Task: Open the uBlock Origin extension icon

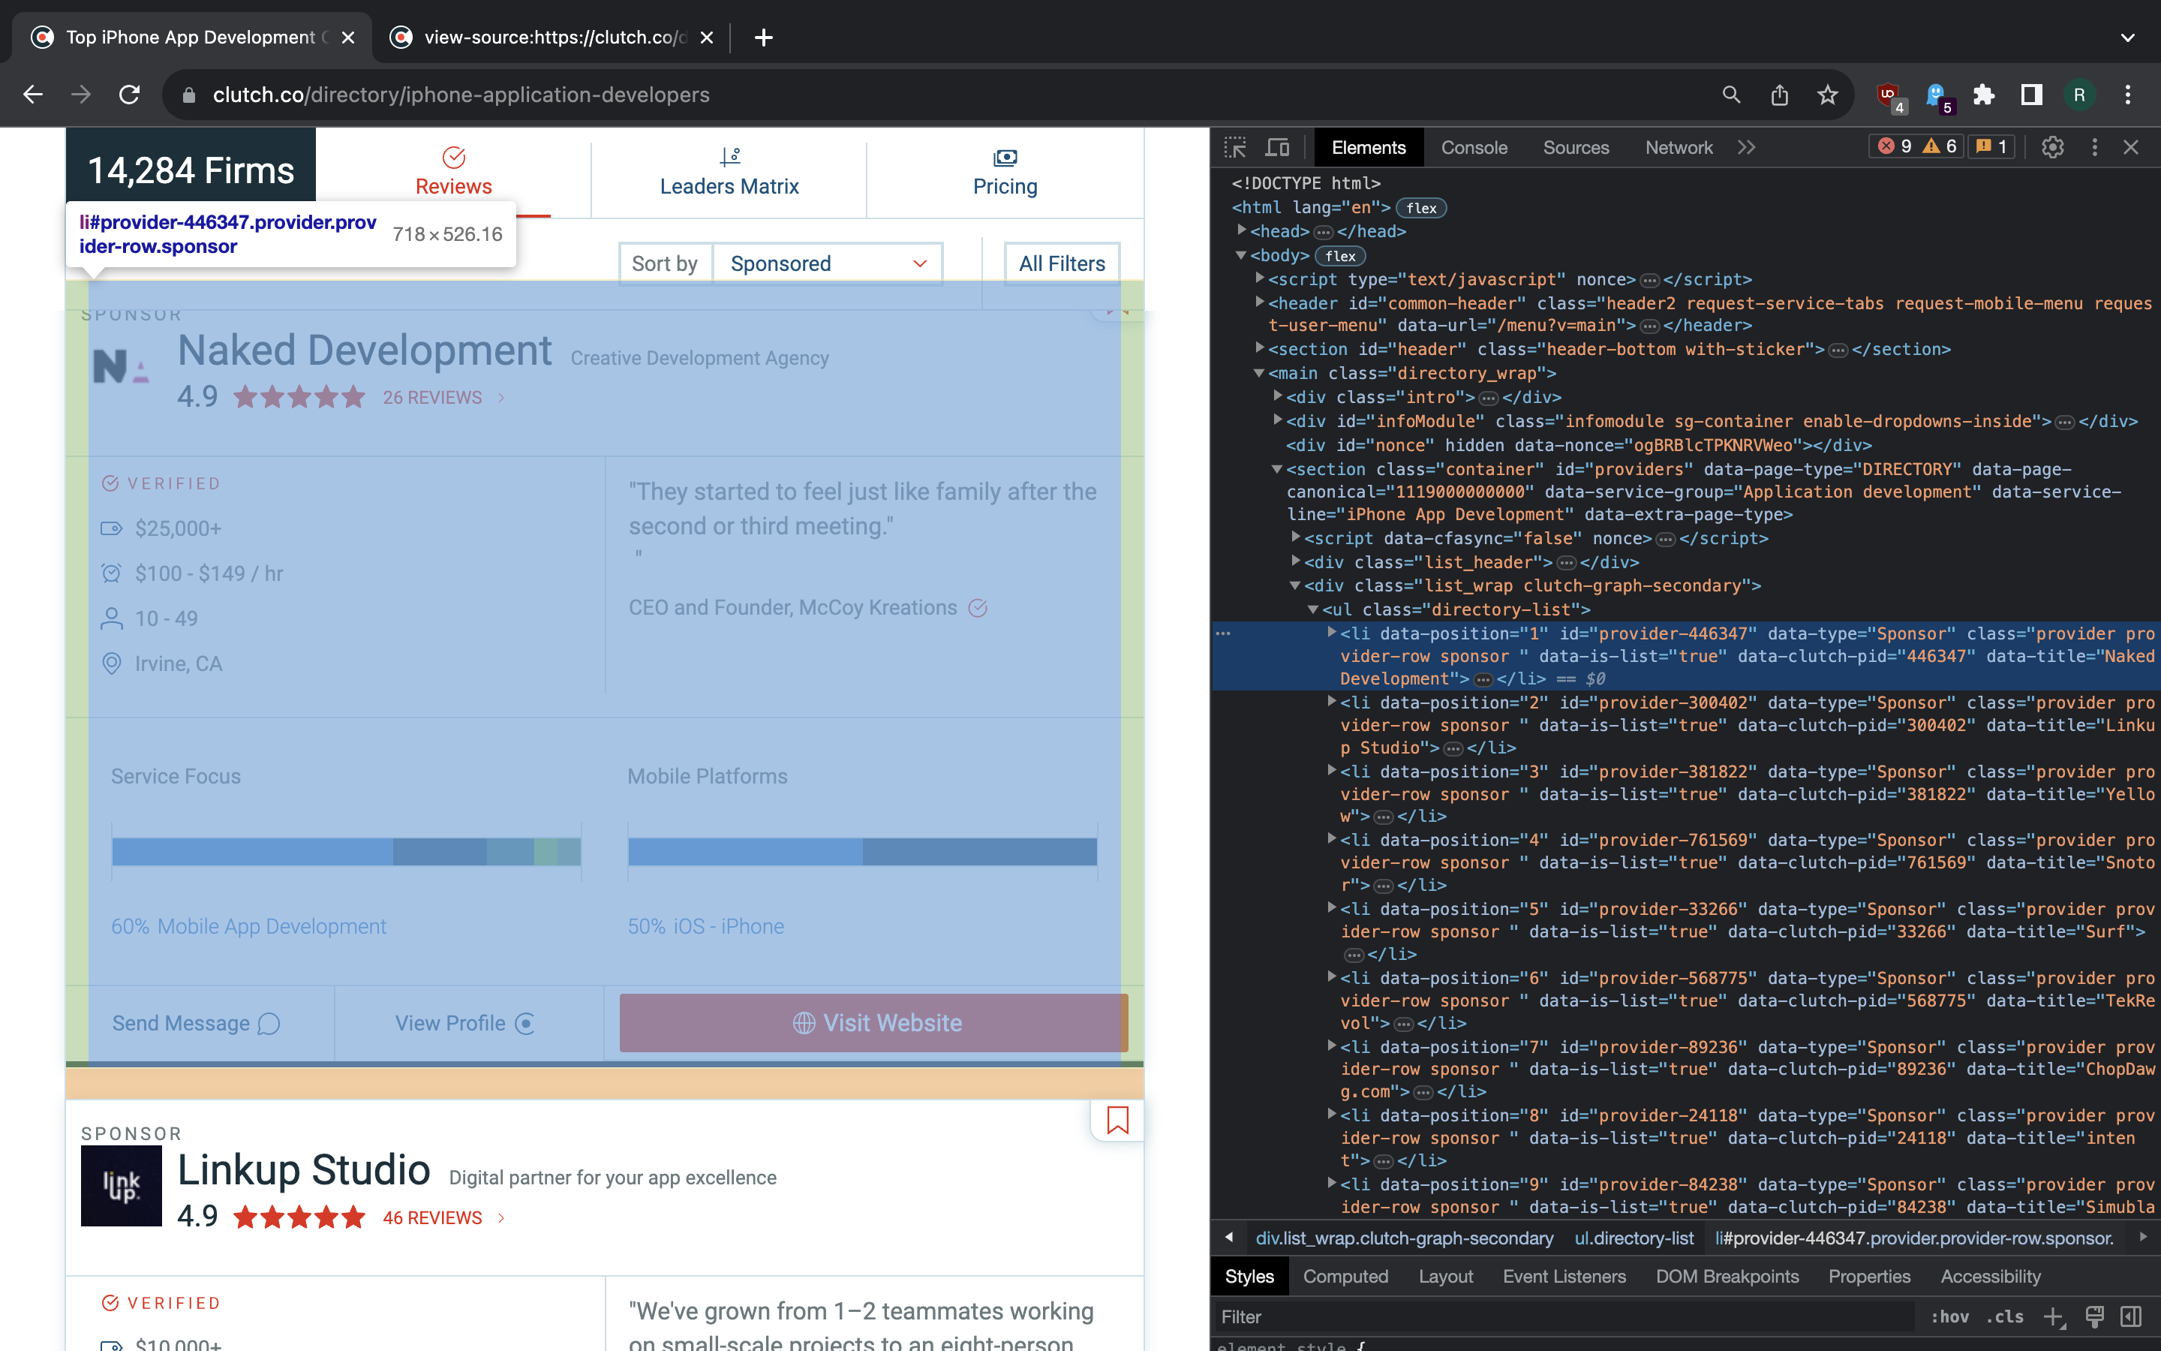Action: coord(1890,97)
